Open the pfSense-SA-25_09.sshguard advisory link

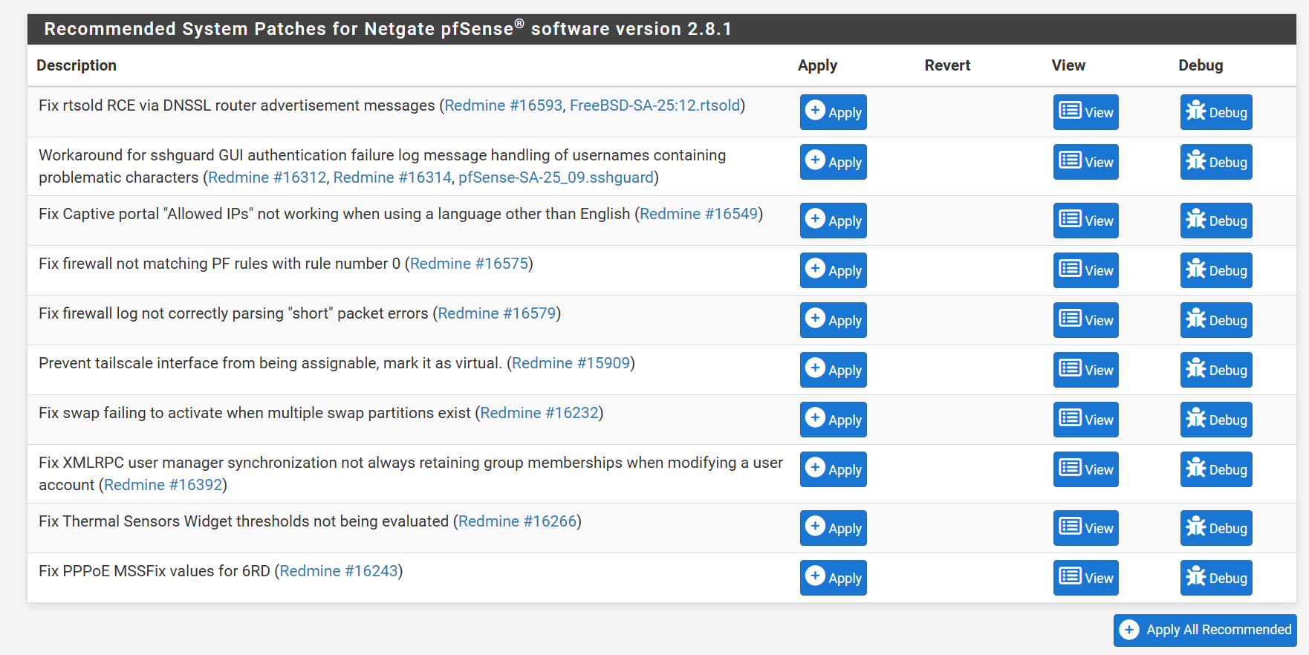pos(556,177)
